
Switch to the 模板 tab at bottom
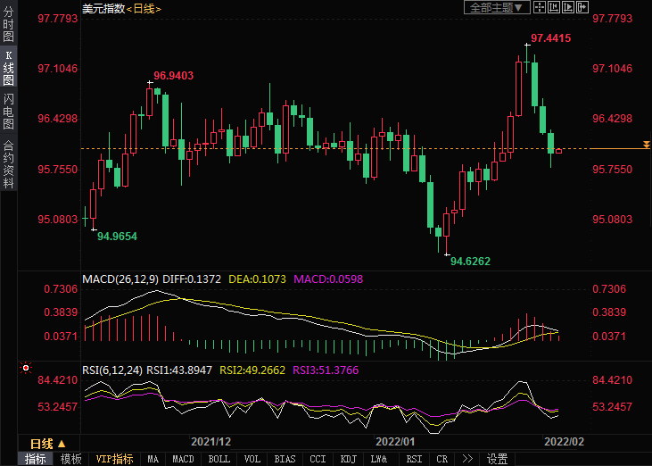[71, 459]
